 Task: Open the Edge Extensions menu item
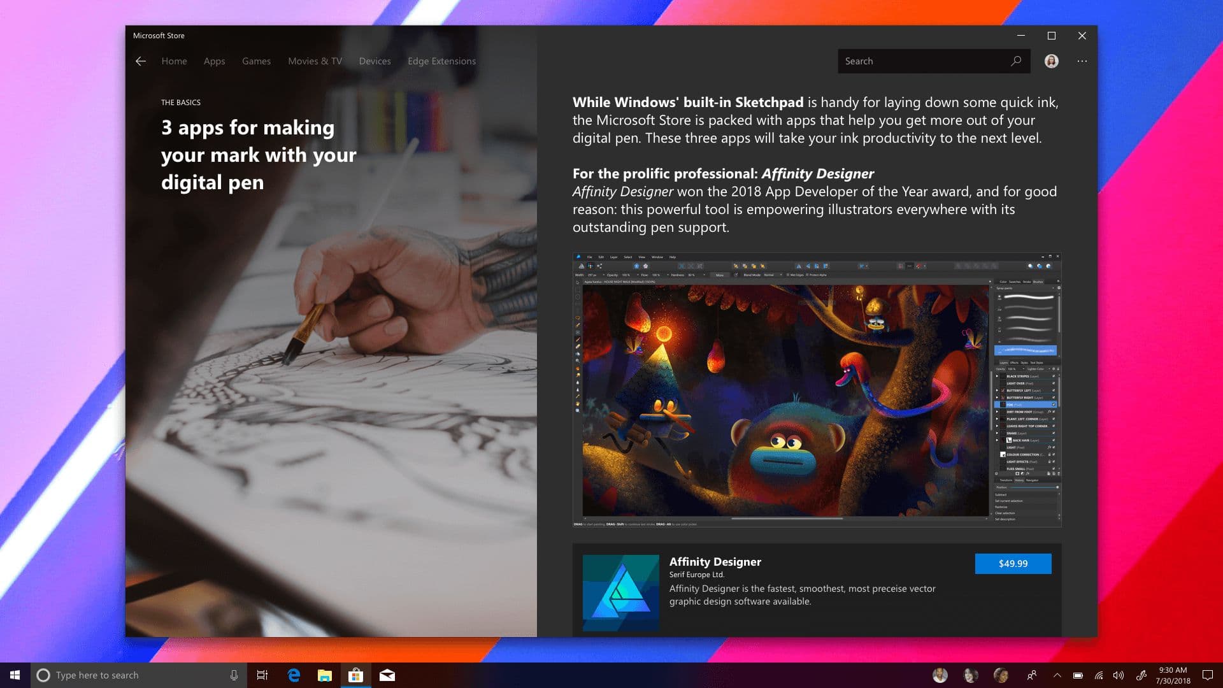tap(441, 61)
